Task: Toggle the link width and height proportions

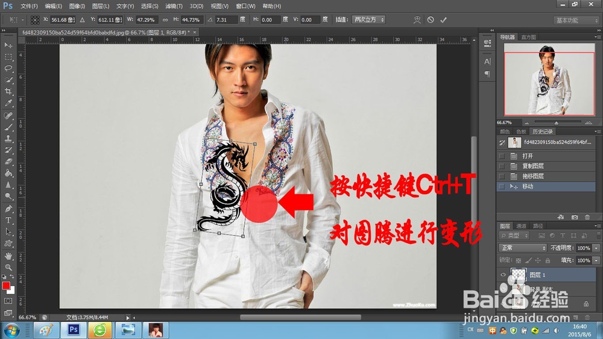Action: pyautogui.click(x=165, y=20)
